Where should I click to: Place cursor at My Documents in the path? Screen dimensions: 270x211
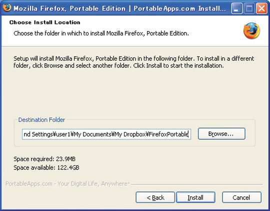(x=93, y=134)
